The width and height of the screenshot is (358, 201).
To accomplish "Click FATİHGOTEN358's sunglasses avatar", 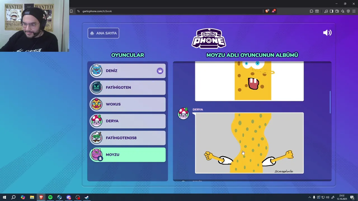I will tap(96, 138).
